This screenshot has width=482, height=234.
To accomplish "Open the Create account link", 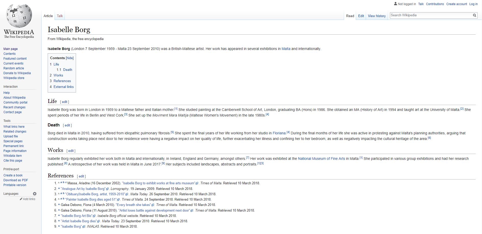I will [456, 4].
